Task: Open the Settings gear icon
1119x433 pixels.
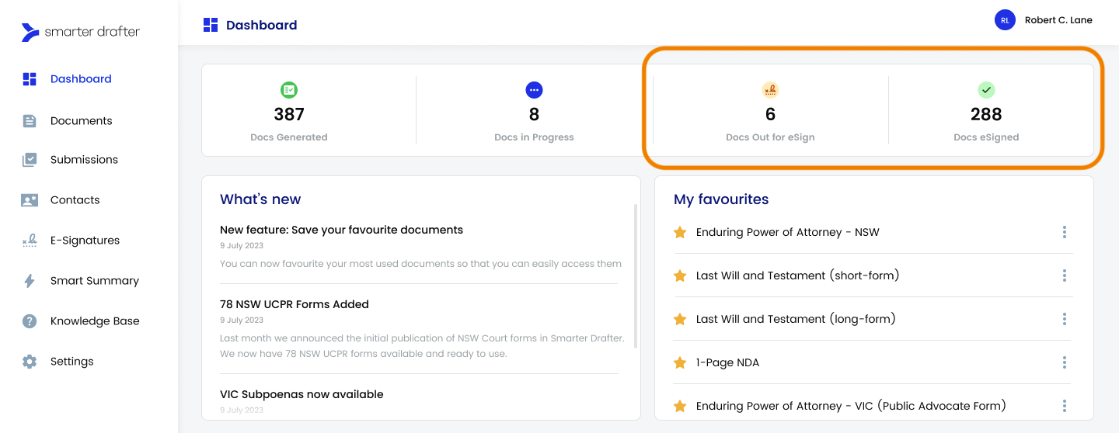Action: click(x=30, y=362)
